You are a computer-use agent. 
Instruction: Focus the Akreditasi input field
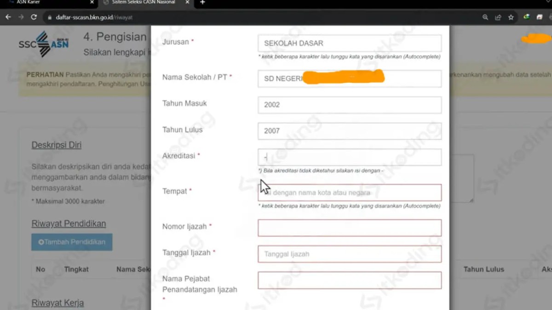pos(349,157)
